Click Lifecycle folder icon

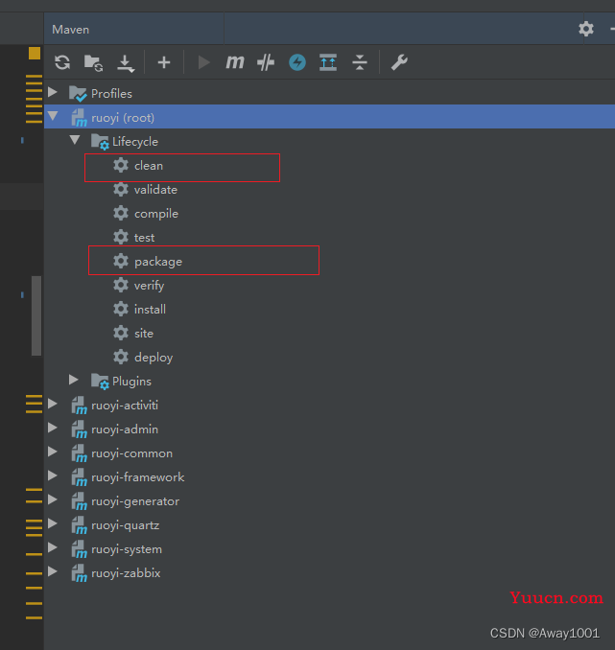[100, 142]
